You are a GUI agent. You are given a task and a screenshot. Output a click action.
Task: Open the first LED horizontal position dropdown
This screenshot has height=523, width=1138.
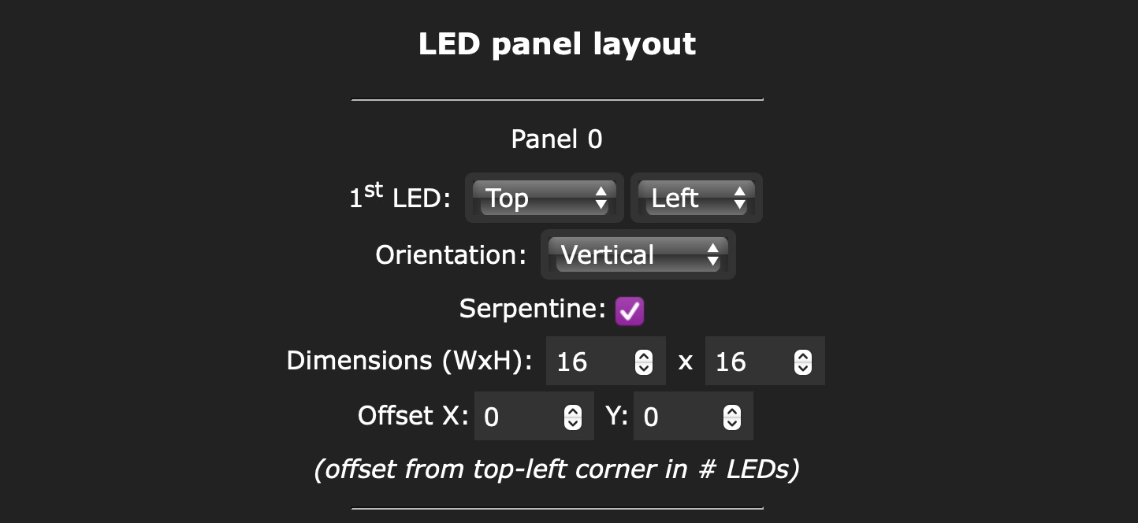pos(696,198)
